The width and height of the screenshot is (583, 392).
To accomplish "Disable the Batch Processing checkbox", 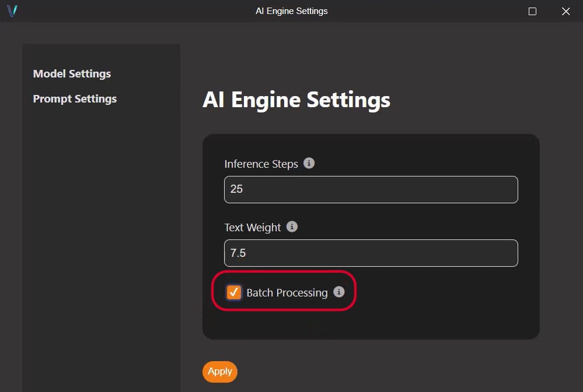I will [x=234, y=292].
